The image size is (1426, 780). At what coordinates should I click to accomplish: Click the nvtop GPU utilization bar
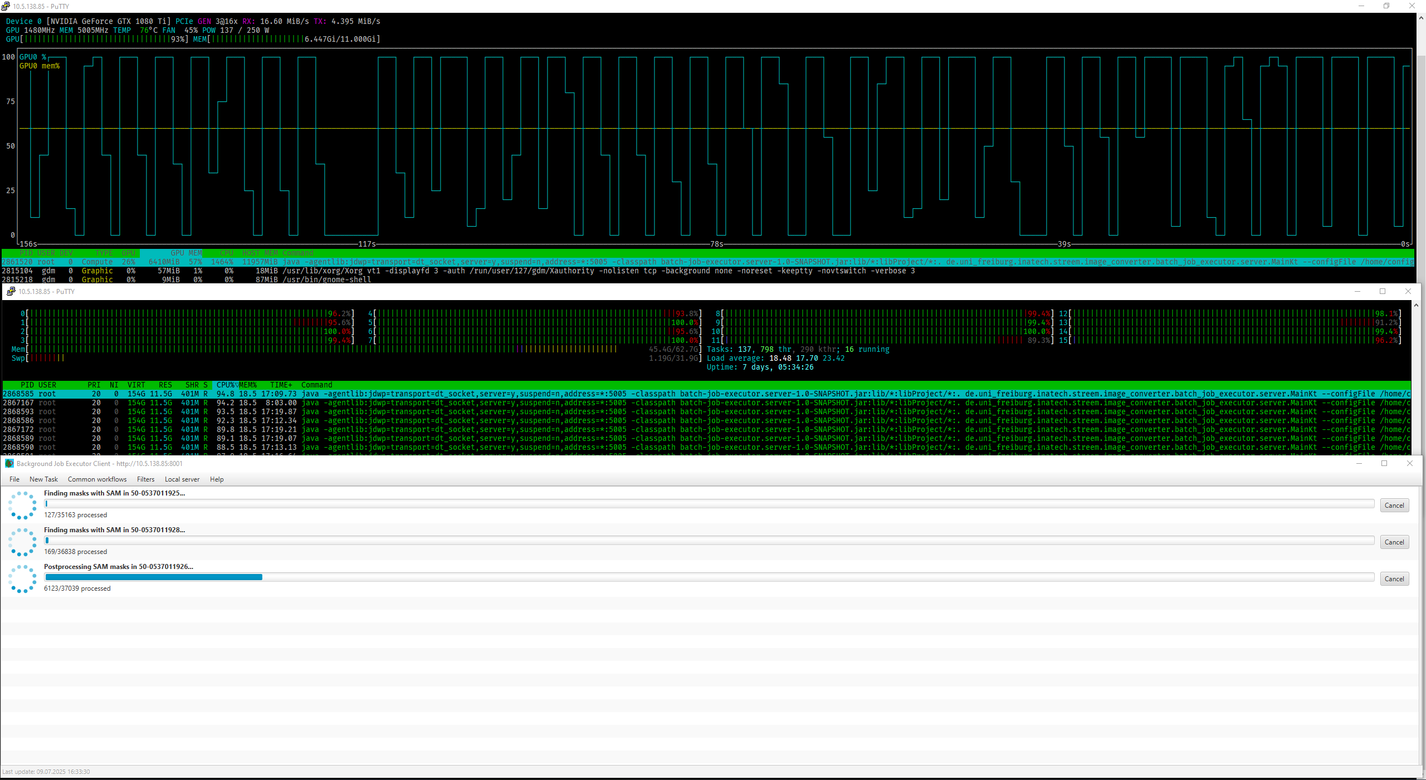pyautogui.click(x=97, y=39)
